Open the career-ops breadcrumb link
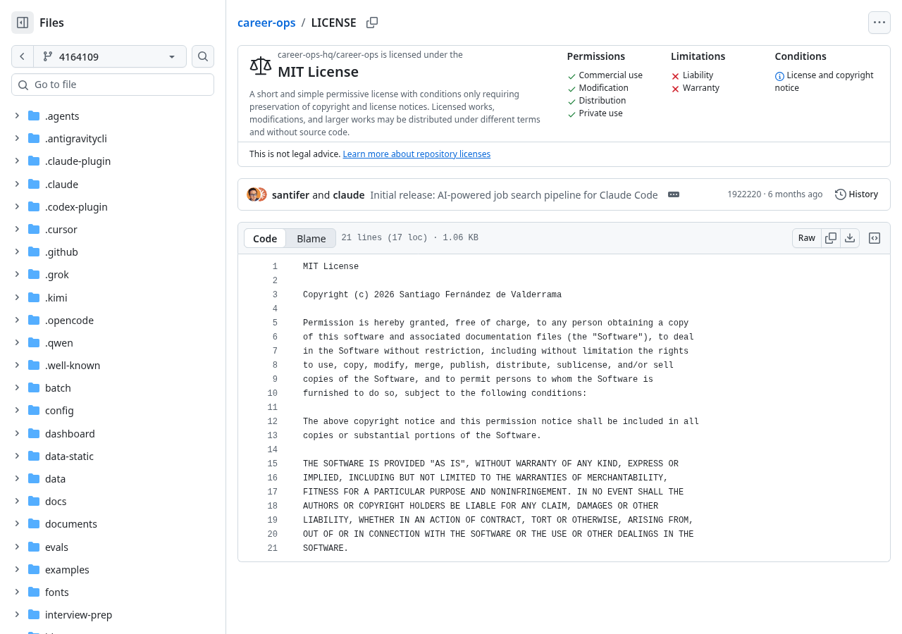 click(x=266, y=23)
